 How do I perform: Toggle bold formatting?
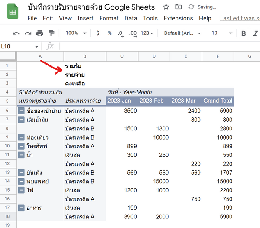(x=244, y=33)
